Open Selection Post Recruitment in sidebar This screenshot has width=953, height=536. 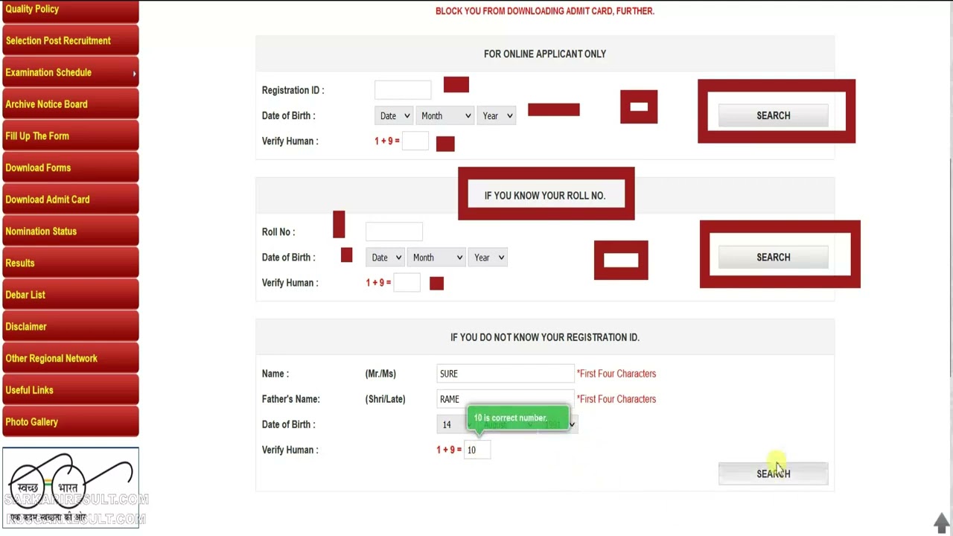70,41
